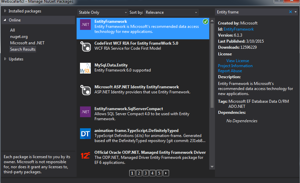Expand the Updates section
This screenshot has height=183, width=300.
(x=5, y=59)
